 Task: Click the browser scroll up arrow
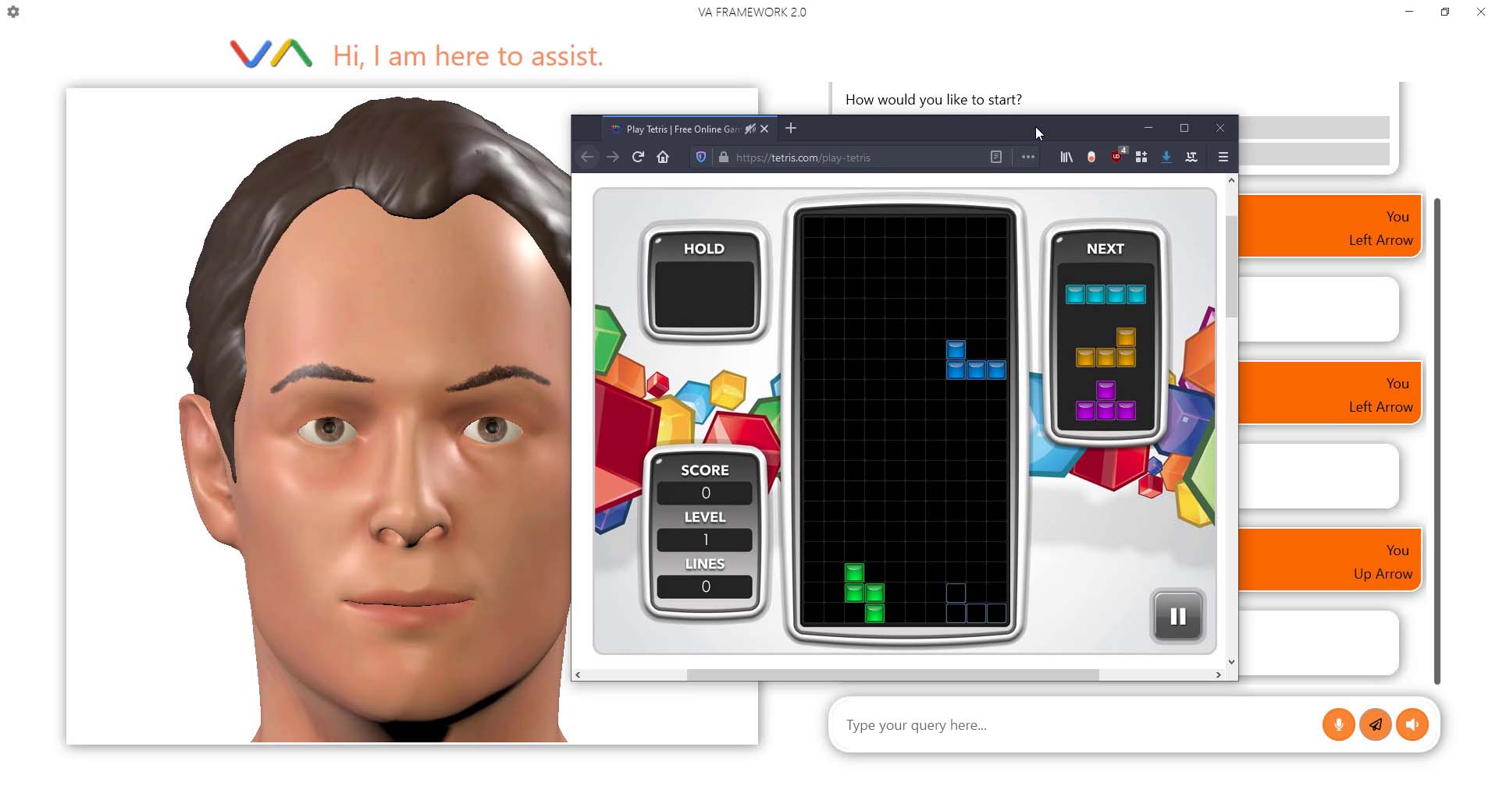[x=1231, y=180]
